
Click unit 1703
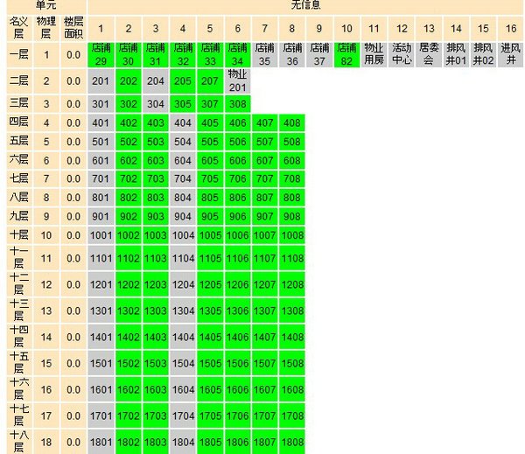point(156,416)
